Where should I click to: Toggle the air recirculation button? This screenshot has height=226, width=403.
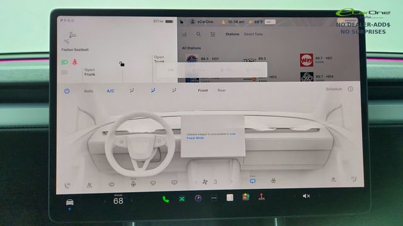[253, 181]
